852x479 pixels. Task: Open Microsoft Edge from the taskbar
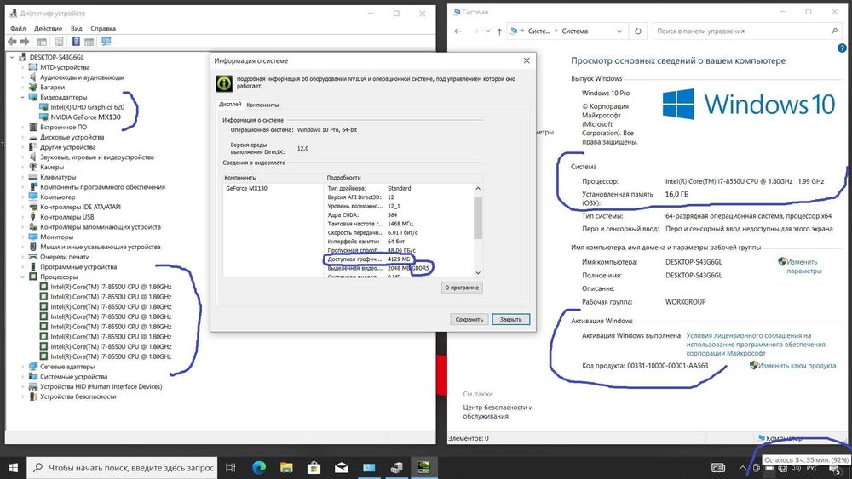pos(259,467)
